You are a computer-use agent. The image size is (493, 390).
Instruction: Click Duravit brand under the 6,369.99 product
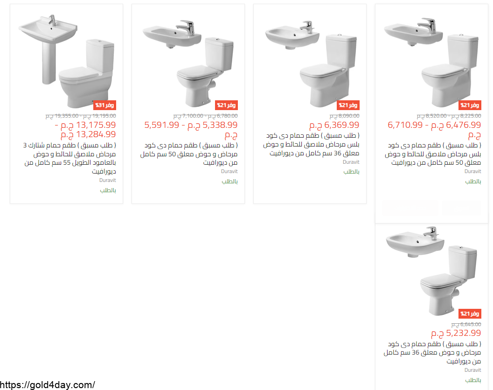(351, 162)
